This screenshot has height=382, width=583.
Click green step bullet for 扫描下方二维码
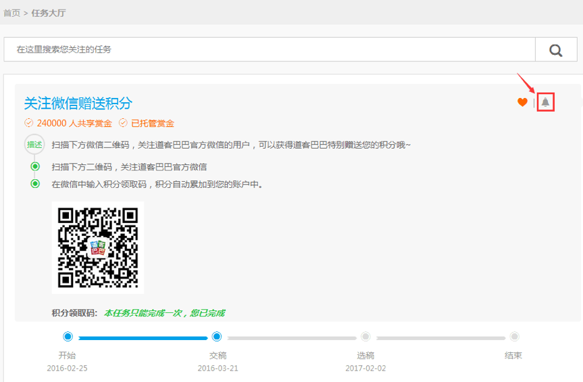point(35,167)
